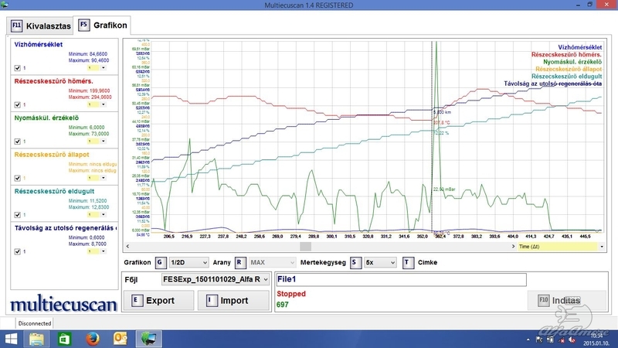Click the Export button
618x348 pixels.
click(x=160, y=300)
